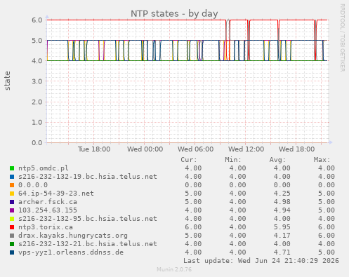Select s216-232-132-95.bc.hsia.telus.net label
The height and width of the screenshot is (277, 349).
(x=88, y=219)
